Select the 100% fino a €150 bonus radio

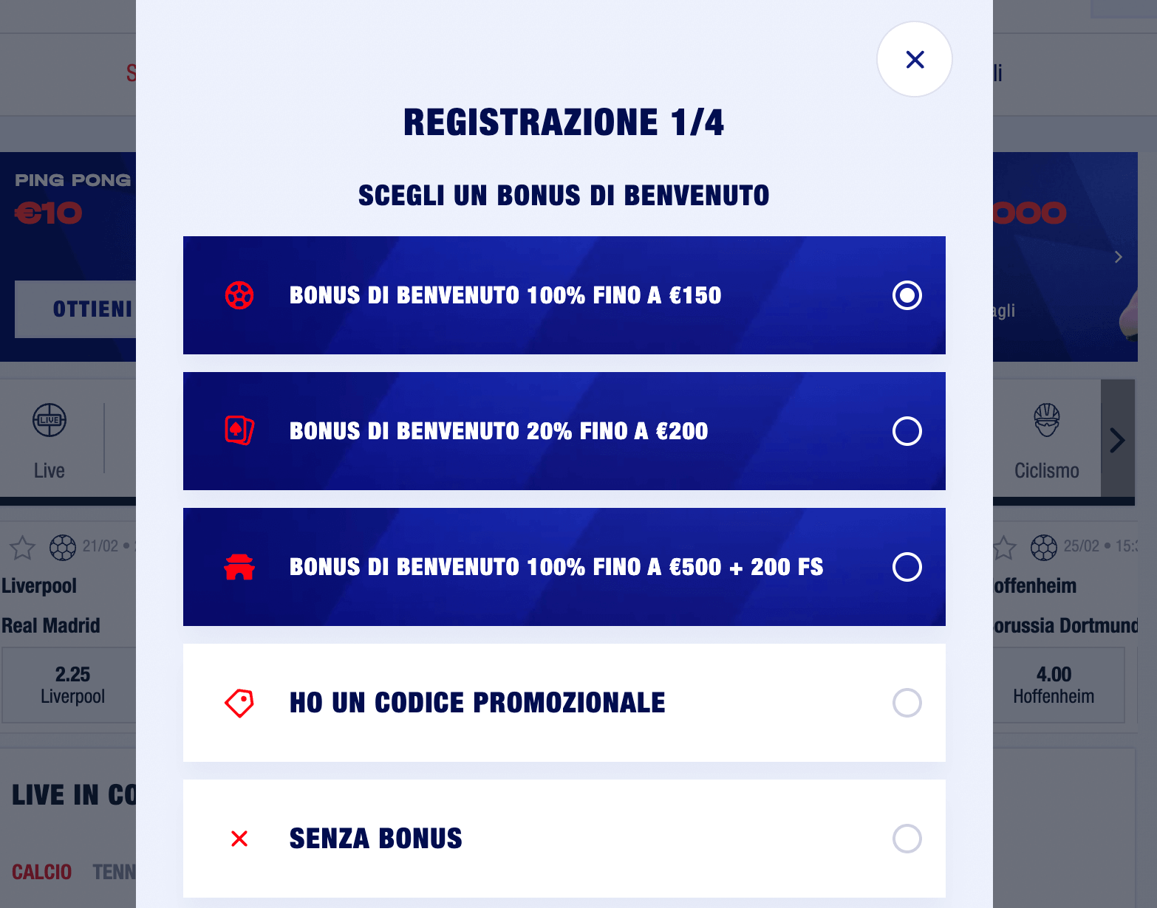tap(907, 295)
